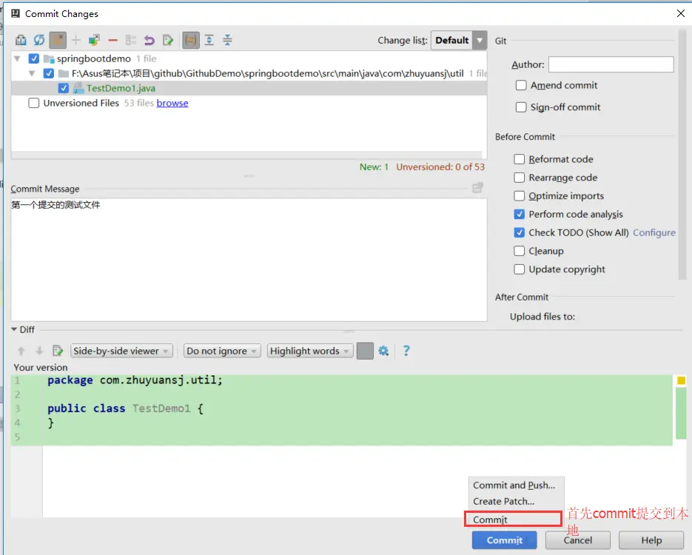Image resolution: width=692 pixels, height=555 pixels.
Task: Click the springbootdemo folder icon
Action: click(x=49, y=58)
